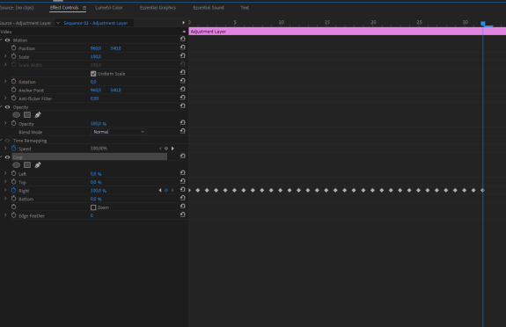The width and height of the screenshot is (506, 327).
Task: Create 4-point polygon mask under Crop
Action: click(x=27, y=165)
